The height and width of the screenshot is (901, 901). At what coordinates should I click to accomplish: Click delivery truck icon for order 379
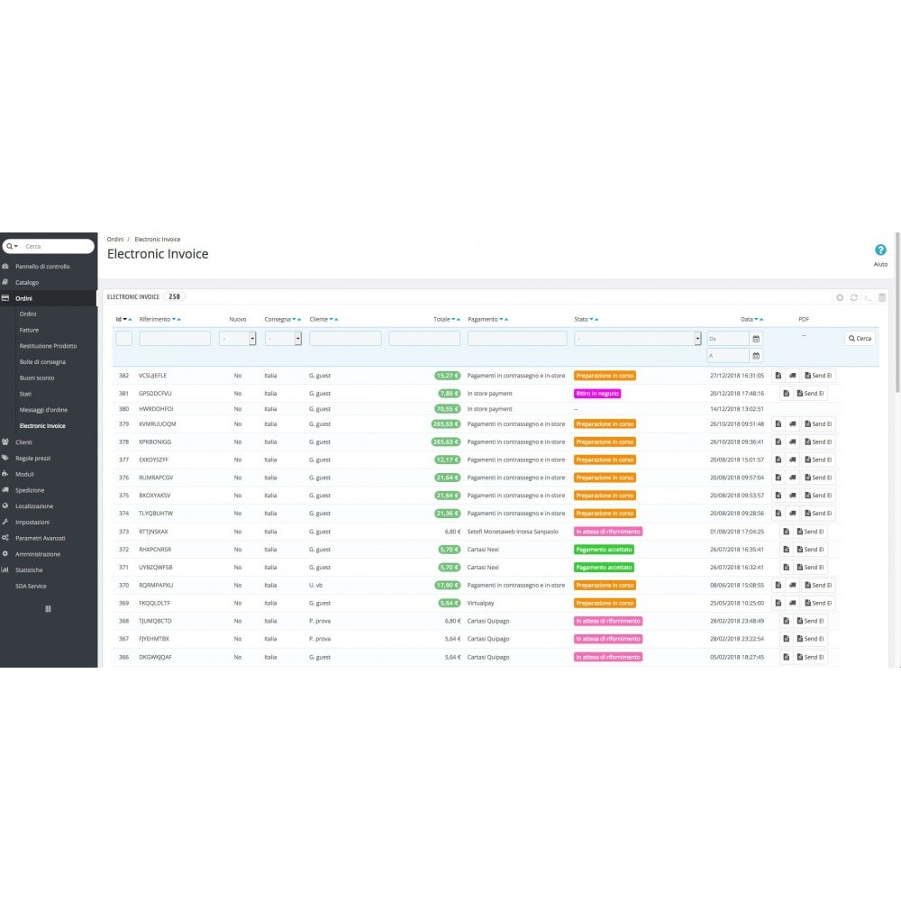pyautogui.click(x=792, y=424)
